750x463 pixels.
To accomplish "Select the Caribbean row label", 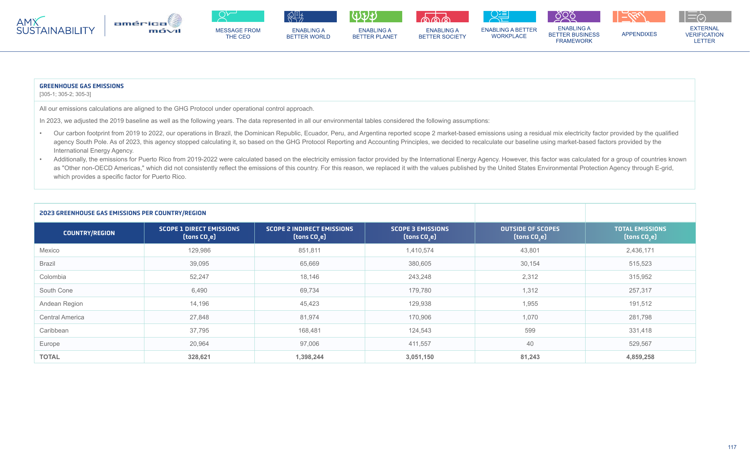I will point(54,330).
